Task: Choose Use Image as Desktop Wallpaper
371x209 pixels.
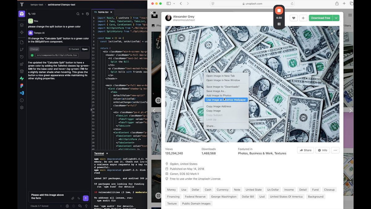Action: pos(226,100)
